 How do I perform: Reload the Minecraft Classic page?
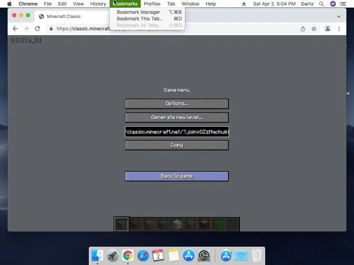37,29
